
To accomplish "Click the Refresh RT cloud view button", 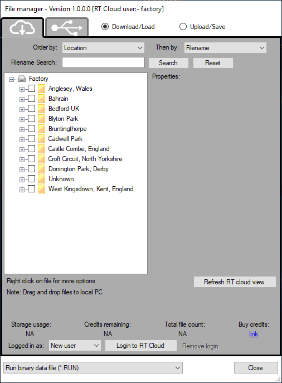I will point(235,282).
